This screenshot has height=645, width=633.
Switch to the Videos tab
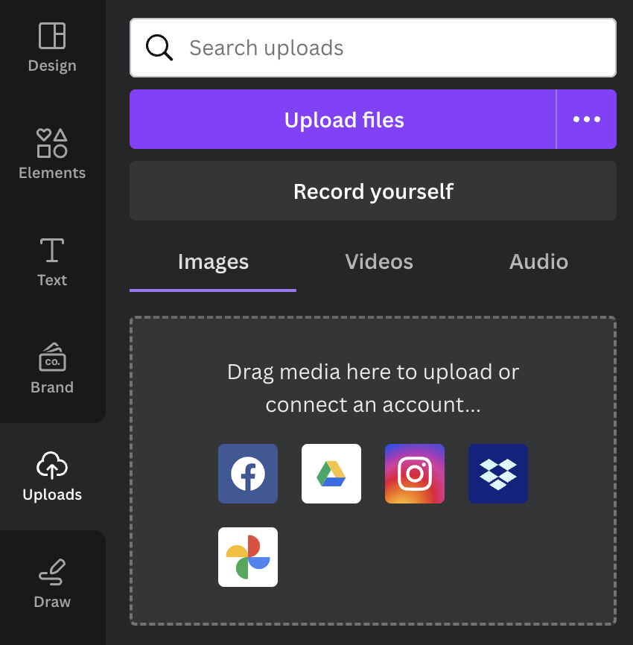pyautogui.click(x=379, y=262)
